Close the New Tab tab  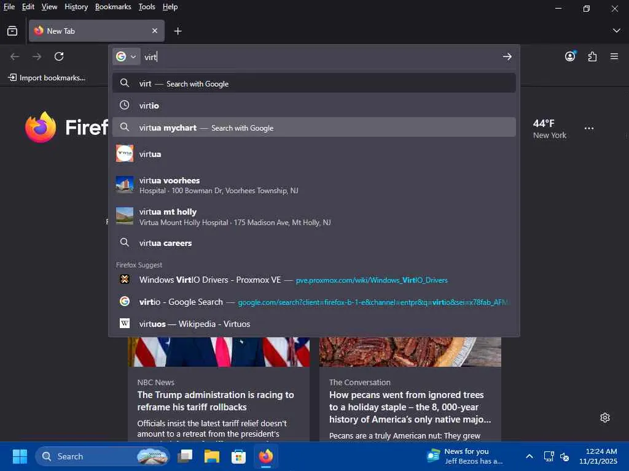pos(155,31)
